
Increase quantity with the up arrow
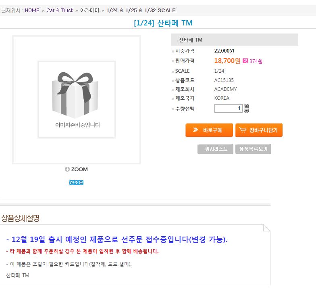246,106
